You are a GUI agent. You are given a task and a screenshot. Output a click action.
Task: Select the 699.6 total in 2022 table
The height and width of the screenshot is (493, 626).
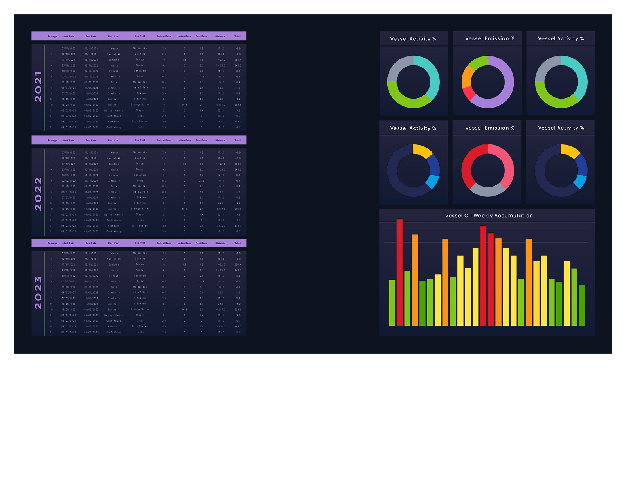point(237,209)
